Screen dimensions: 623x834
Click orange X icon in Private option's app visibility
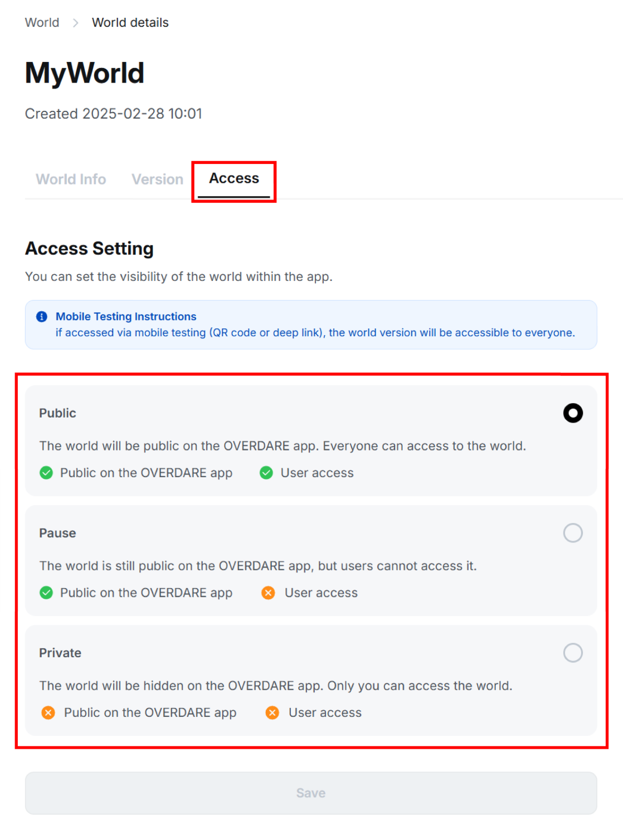tap(48, 712)
